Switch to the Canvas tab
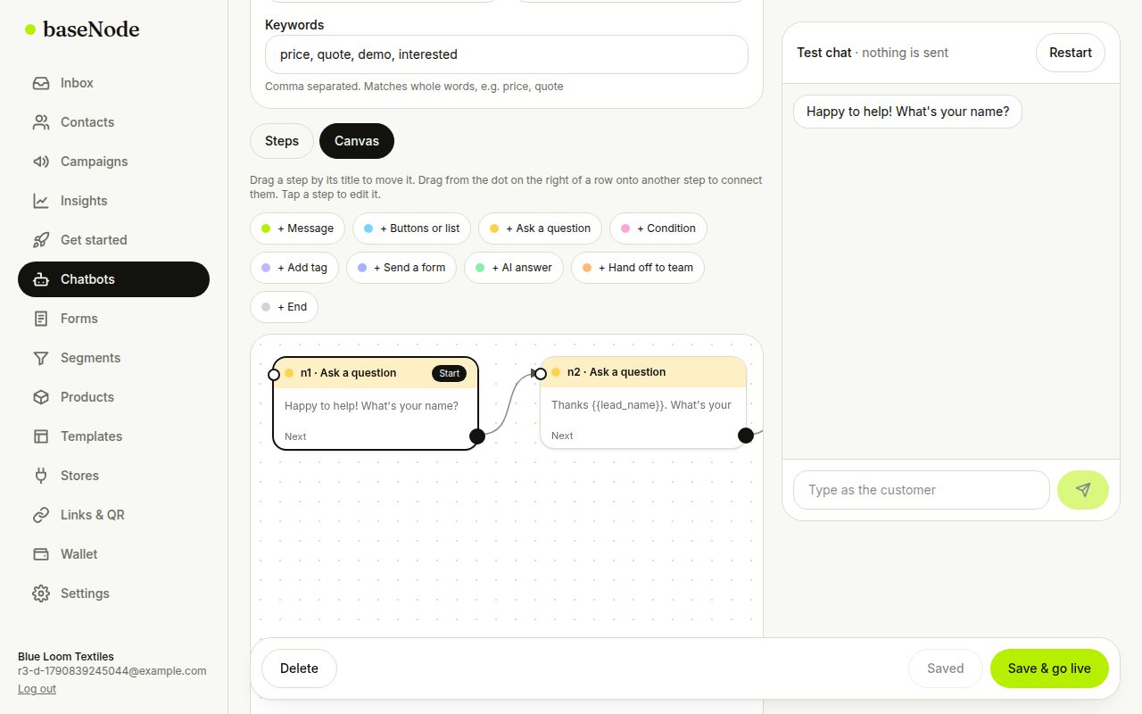 tap(357, 141)
